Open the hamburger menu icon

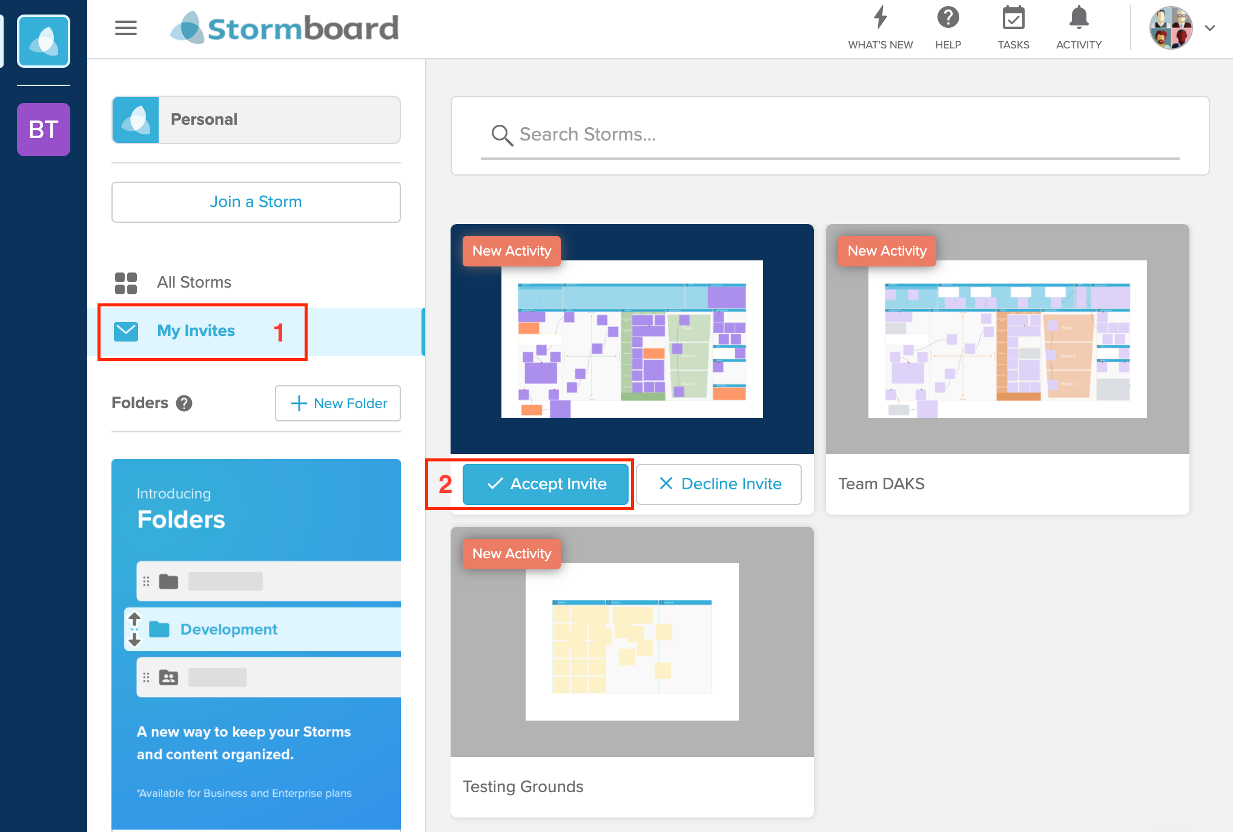pos(126,28)
